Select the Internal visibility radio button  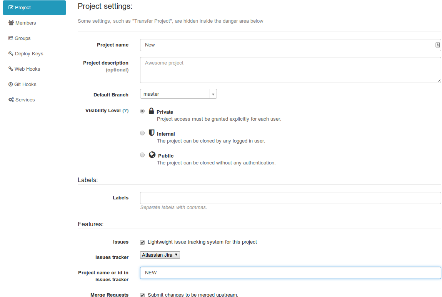click(142, 133)
